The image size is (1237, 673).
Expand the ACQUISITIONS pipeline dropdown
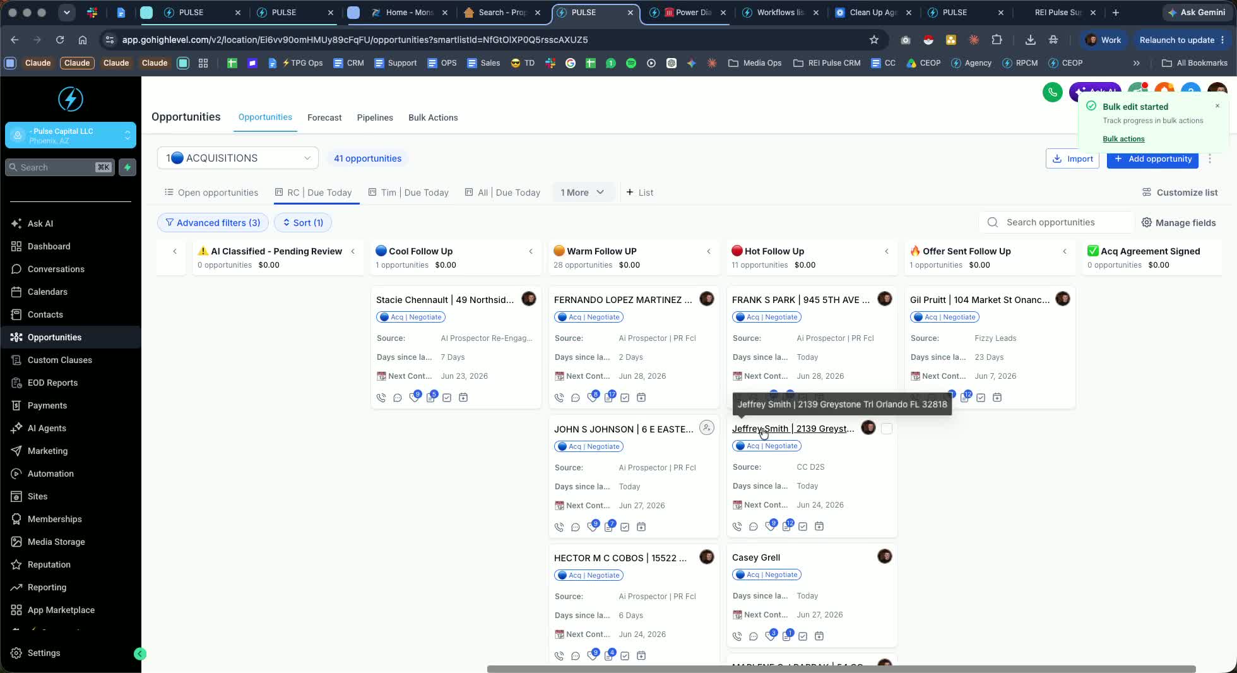tap(238, 158)
